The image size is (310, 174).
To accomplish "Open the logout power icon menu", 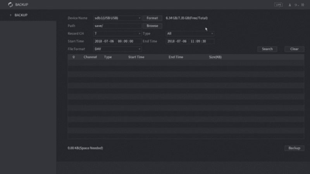I will (296, 5).
